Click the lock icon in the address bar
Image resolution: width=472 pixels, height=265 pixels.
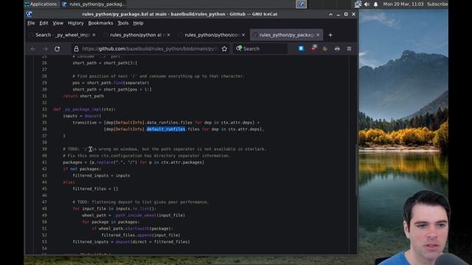point(76,49)
